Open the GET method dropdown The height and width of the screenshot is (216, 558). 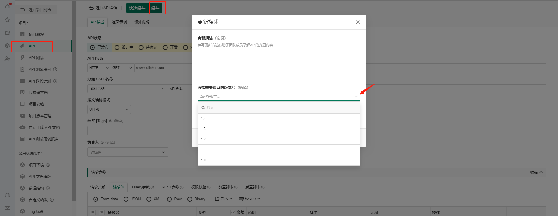point(122,68)
